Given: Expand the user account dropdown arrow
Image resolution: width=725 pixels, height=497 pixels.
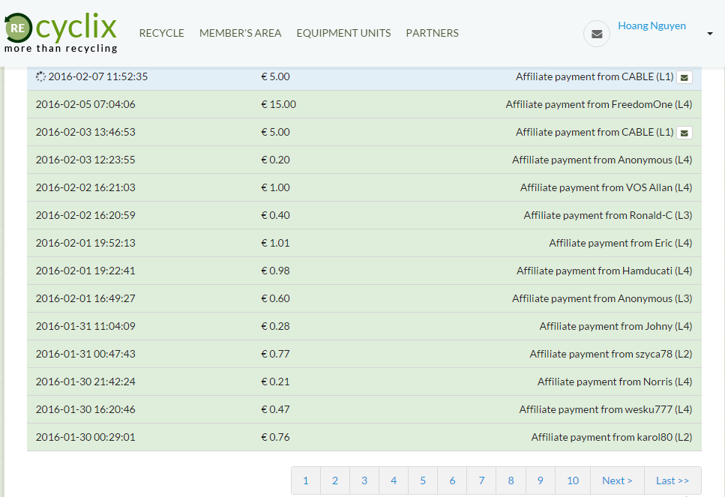Looking at the screenshot, I should (x=709, y=34).
